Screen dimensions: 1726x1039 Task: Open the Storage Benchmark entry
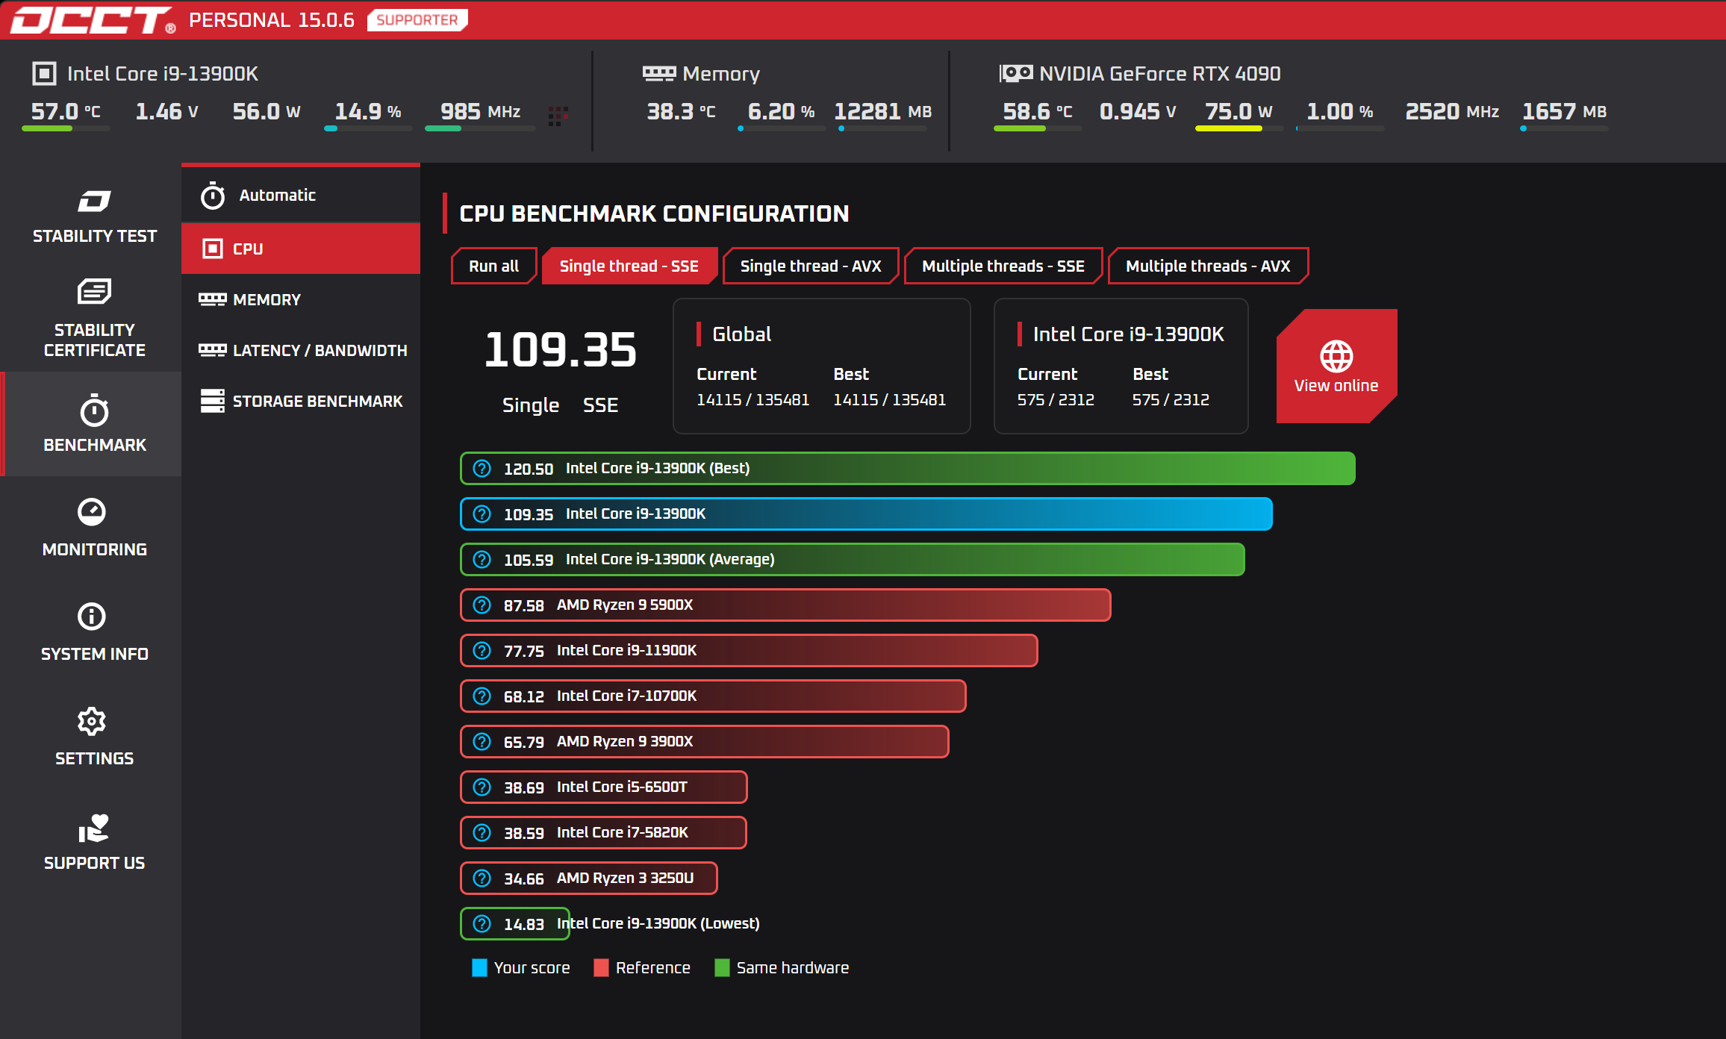tap(317, 402)
